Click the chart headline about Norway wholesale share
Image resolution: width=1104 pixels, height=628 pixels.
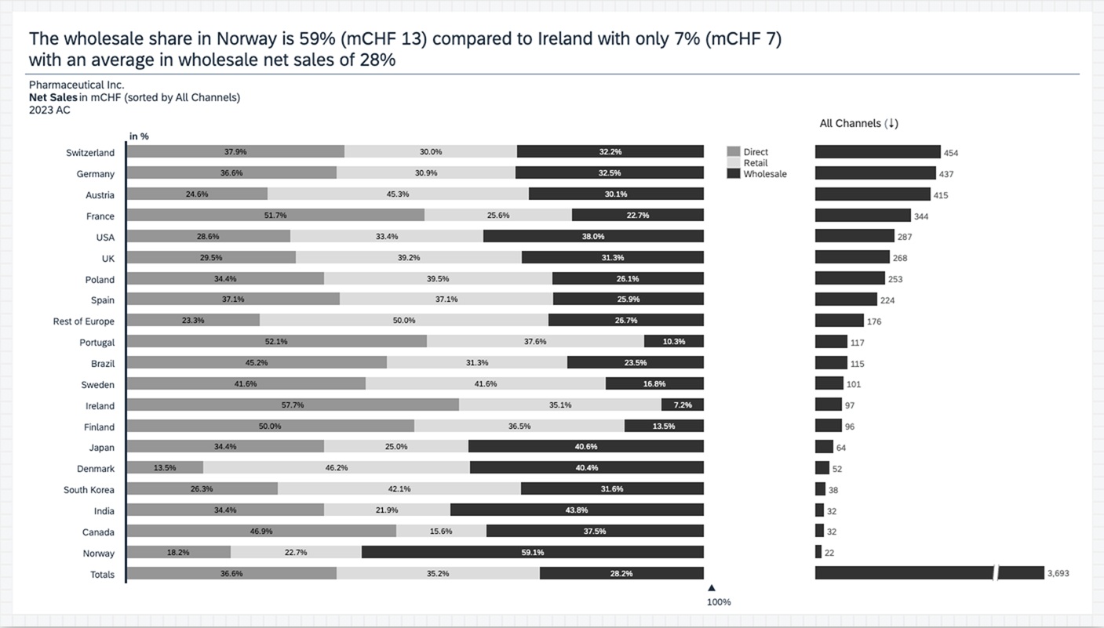click(405, 49)
